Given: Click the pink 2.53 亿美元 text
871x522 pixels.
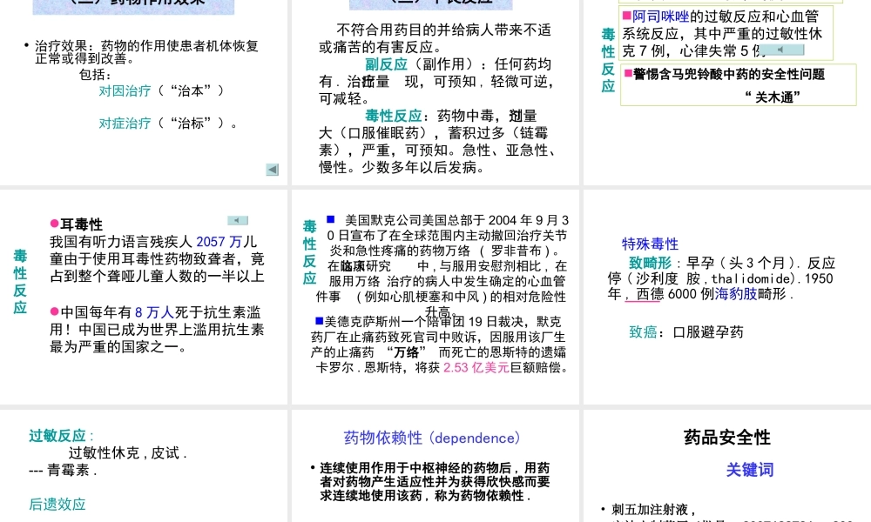Looking at the screenshot, I should pos(476,368).
